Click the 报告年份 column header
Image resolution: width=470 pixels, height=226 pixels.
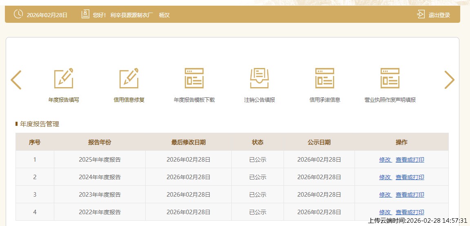pos(100,142)
